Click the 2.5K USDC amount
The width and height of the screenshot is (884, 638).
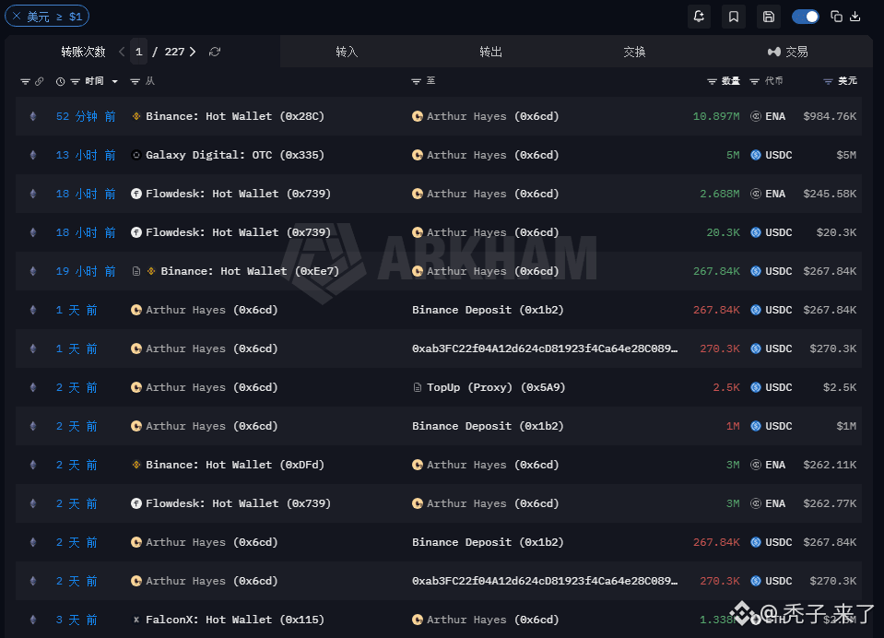pos(726,387)
